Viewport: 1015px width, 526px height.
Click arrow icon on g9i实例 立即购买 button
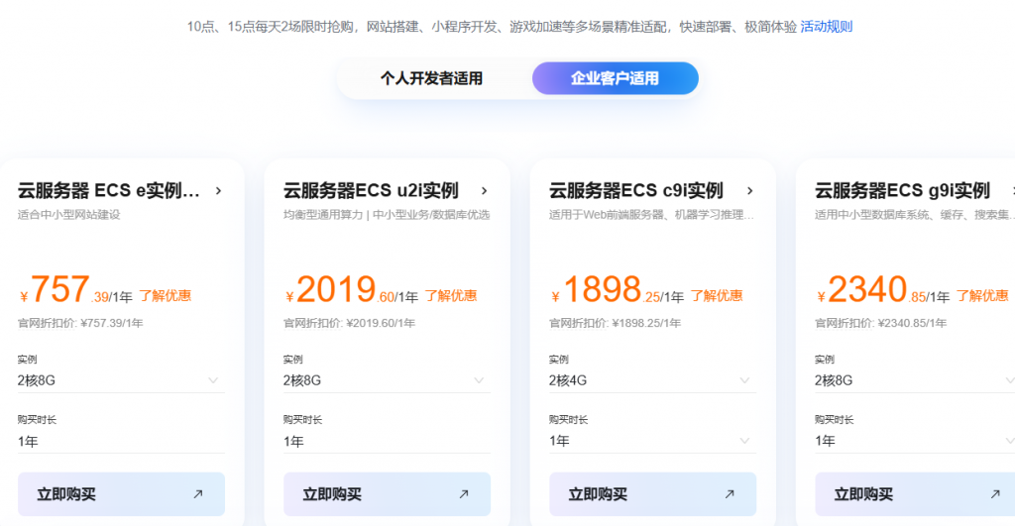tap(995, 494)
